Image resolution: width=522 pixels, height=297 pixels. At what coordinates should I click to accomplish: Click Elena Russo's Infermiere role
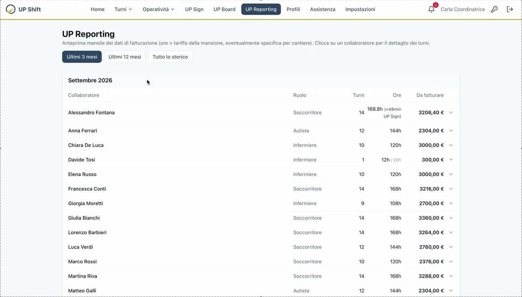(305, 174)
